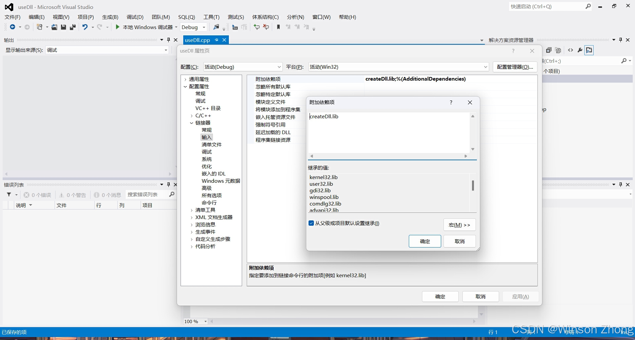Open Properties with the wrench icon
Screen dimensions: 635x340
pyautogui.click(x=580, y=50)
